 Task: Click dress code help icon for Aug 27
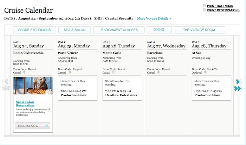pyautogui.click(x=158, y=72)
